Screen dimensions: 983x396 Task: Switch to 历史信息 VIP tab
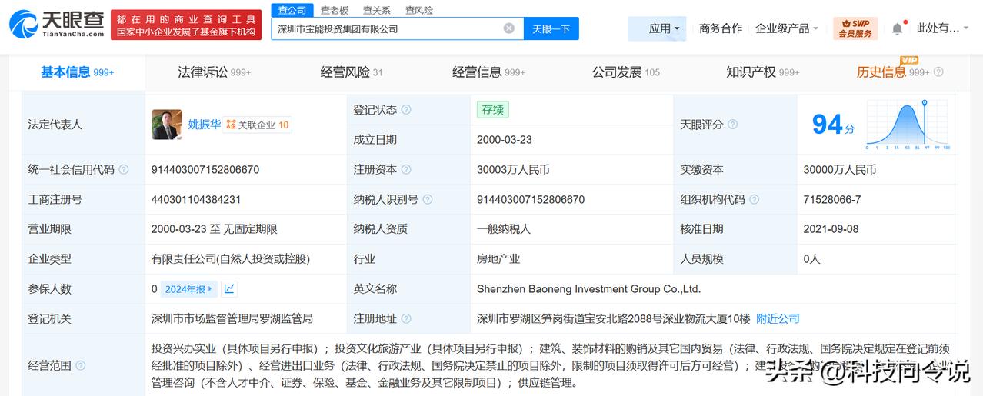(893, 72)
